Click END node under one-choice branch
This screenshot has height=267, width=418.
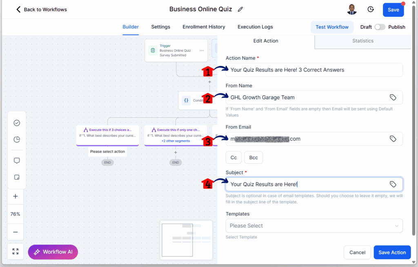point(176,162)
